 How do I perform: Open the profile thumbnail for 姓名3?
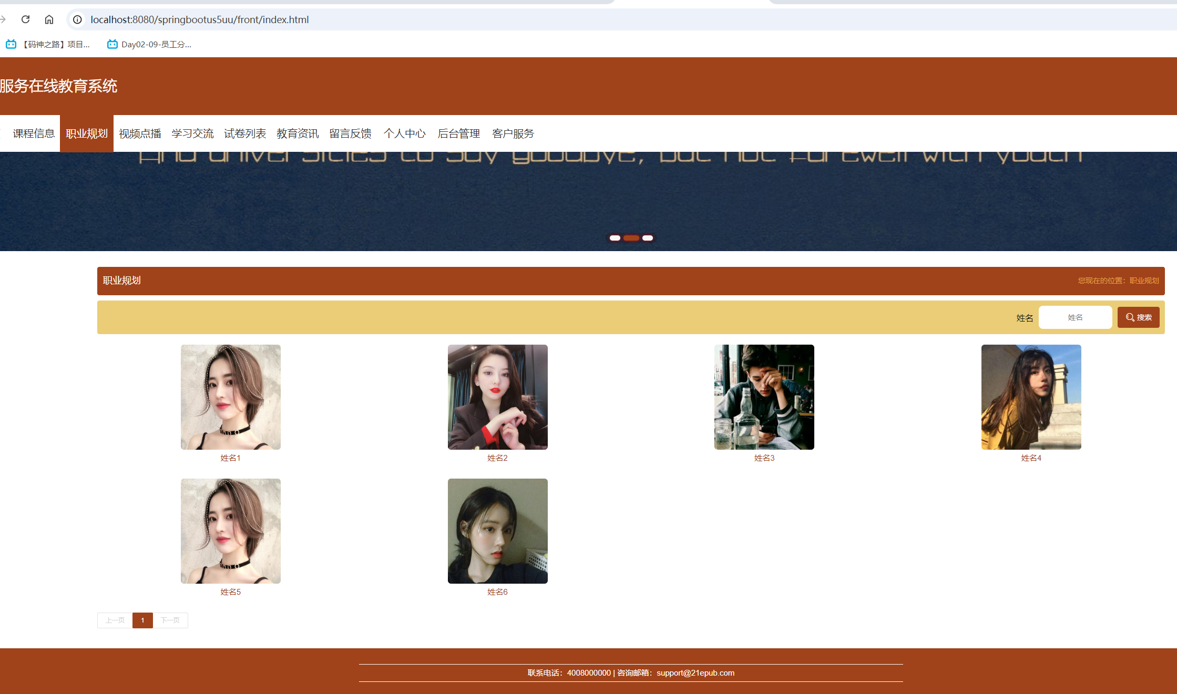[x=763, y=397]
